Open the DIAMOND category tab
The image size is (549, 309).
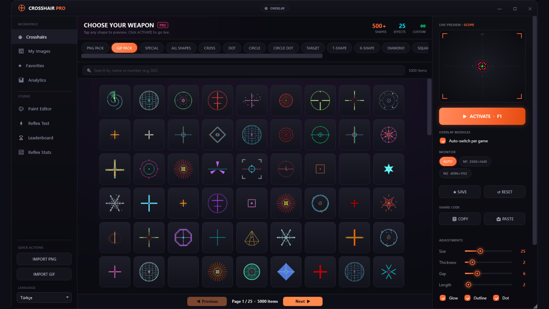tap(396, 48)
